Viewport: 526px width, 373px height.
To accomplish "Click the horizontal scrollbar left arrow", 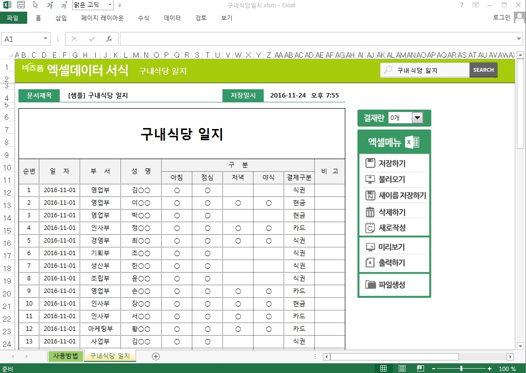I will click(327, 357).
